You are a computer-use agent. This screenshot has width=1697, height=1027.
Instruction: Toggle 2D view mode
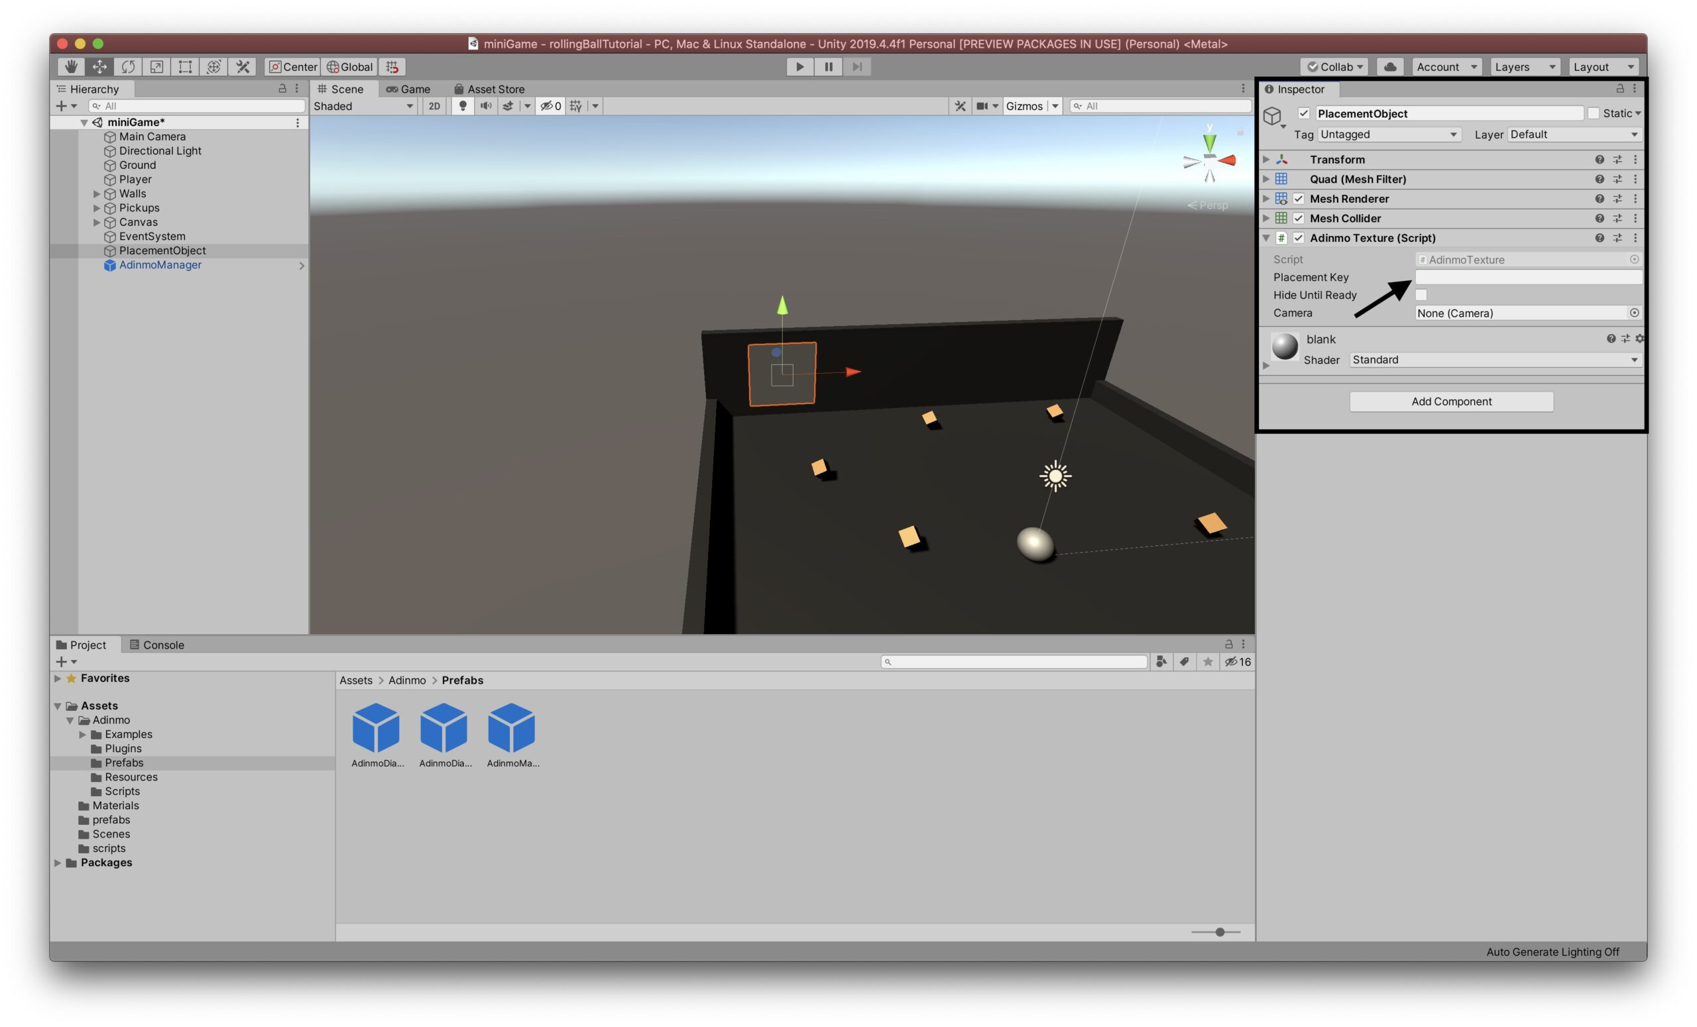[x=434, y=106]
